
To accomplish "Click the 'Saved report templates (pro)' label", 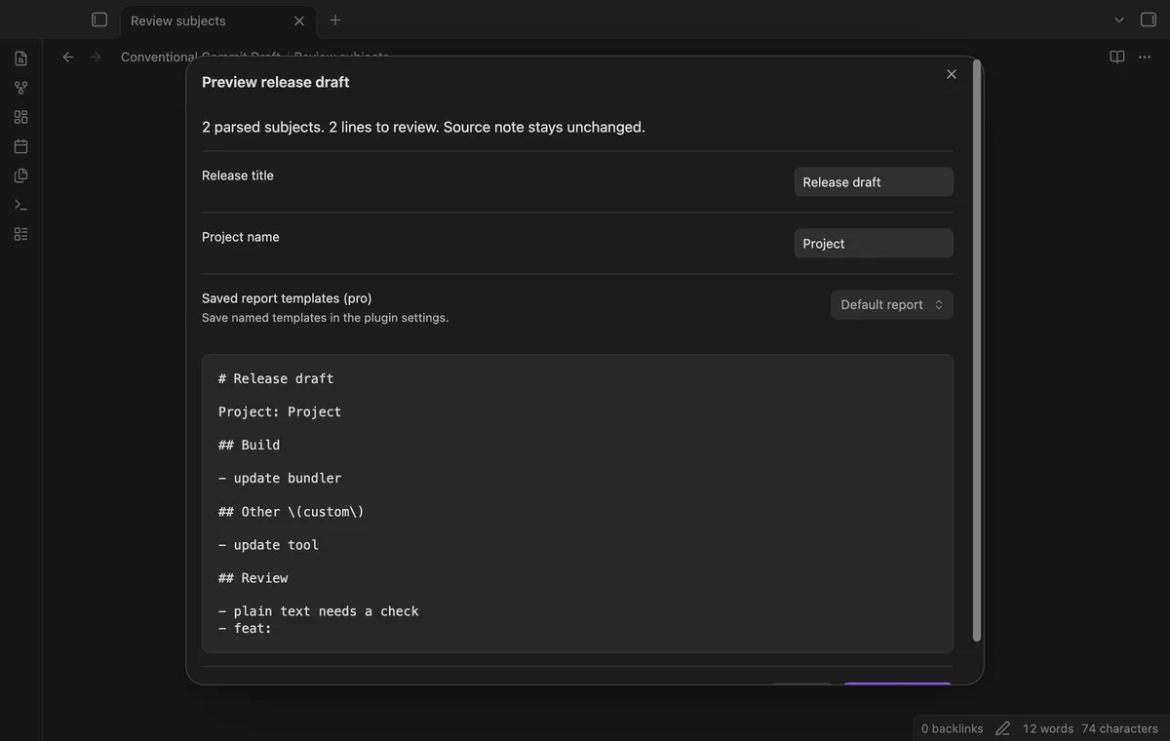I will [x=287, y=298].
